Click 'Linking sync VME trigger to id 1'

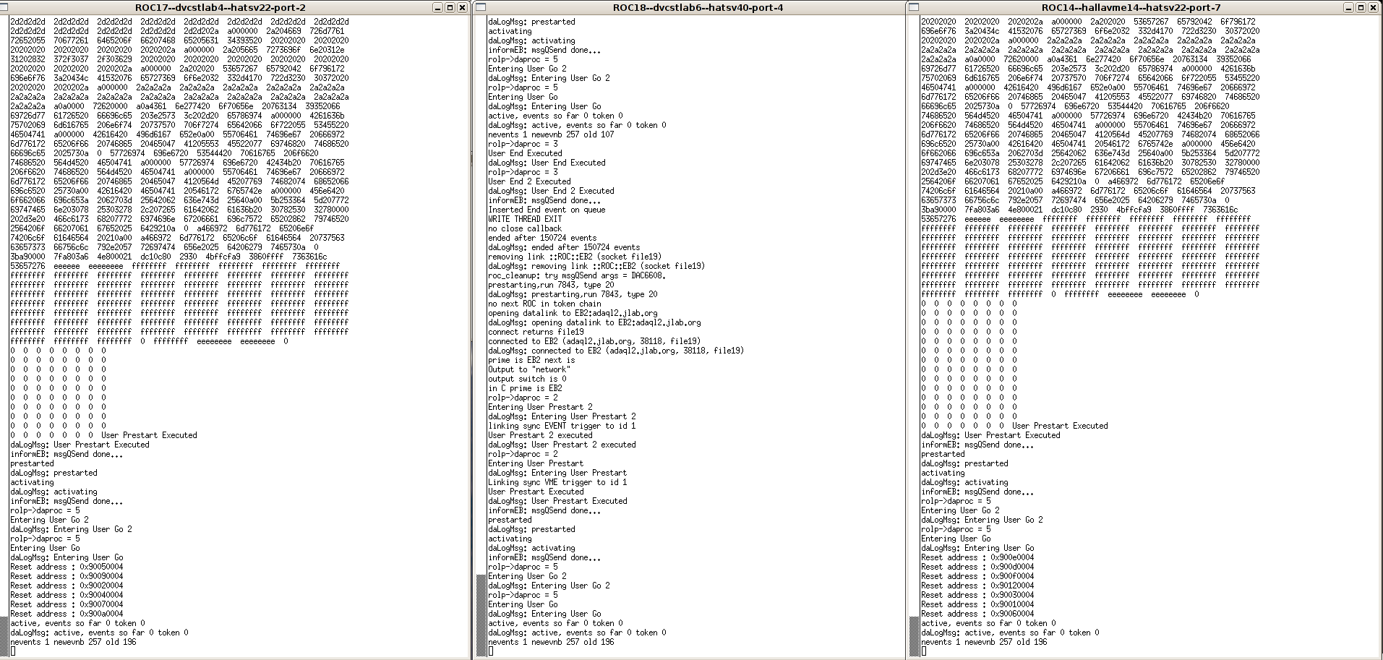click(557, 482)
